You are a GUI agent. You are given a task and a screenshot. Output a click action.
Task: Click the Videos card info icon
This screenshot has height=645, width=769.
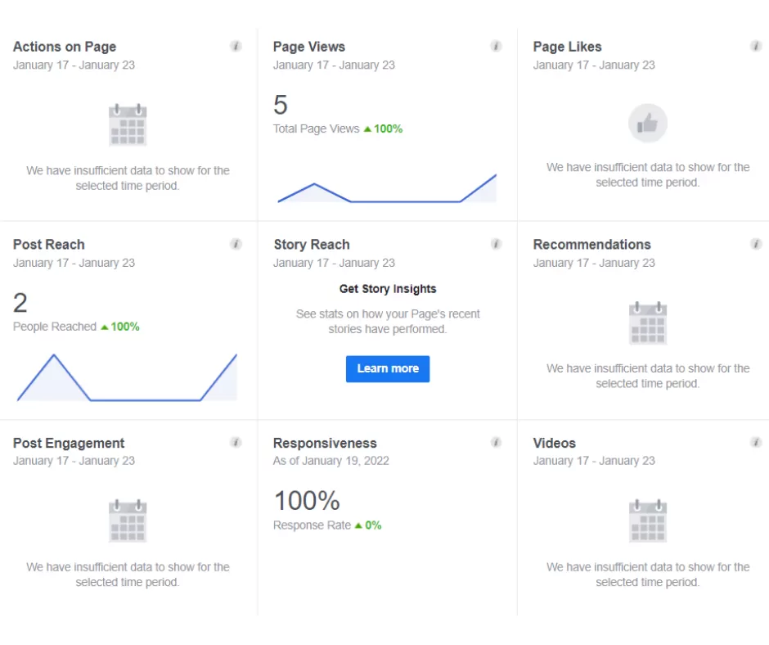pos(756,443)
